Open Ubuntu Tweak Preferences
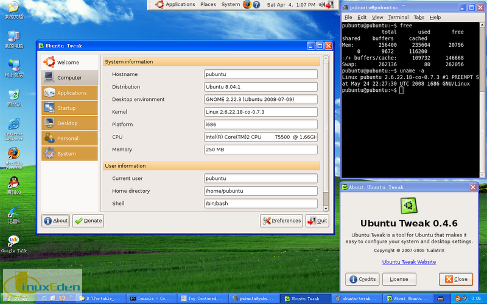 tap(281, 221)
